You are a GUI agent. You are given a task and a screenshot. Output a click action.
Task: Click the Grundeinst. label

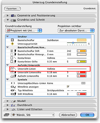(x=90, y=8)
